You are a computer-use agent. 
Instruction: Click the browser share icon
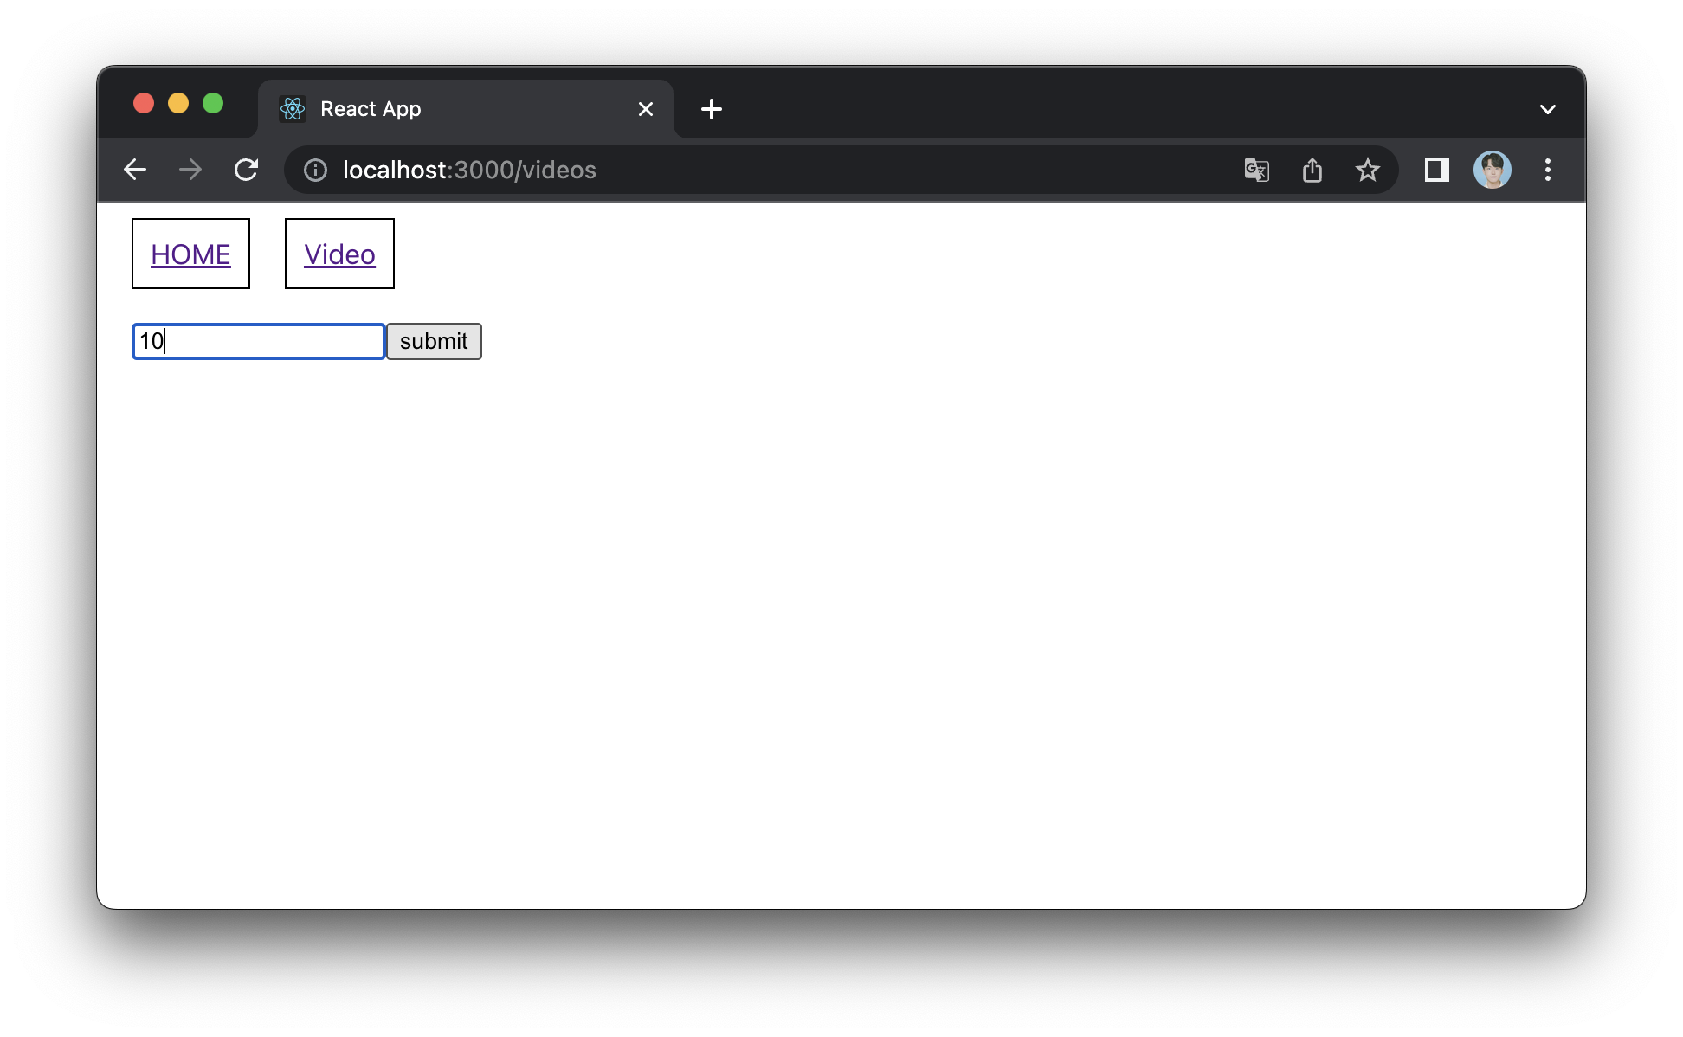tap(1312, 168)
